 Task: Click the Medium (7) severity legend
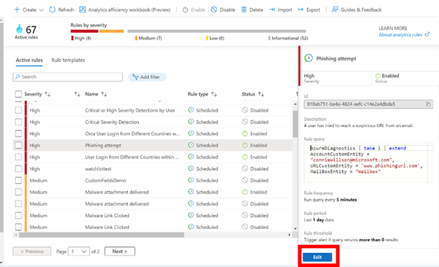148,38
